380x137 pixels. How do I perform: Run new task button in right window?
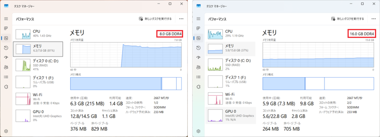[347, 18]
